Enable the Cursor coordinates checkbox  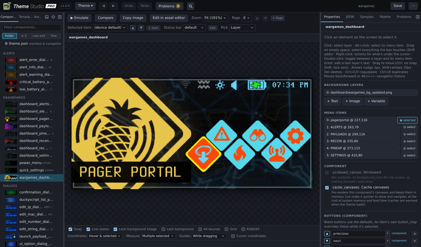click(x=233, y=236)
